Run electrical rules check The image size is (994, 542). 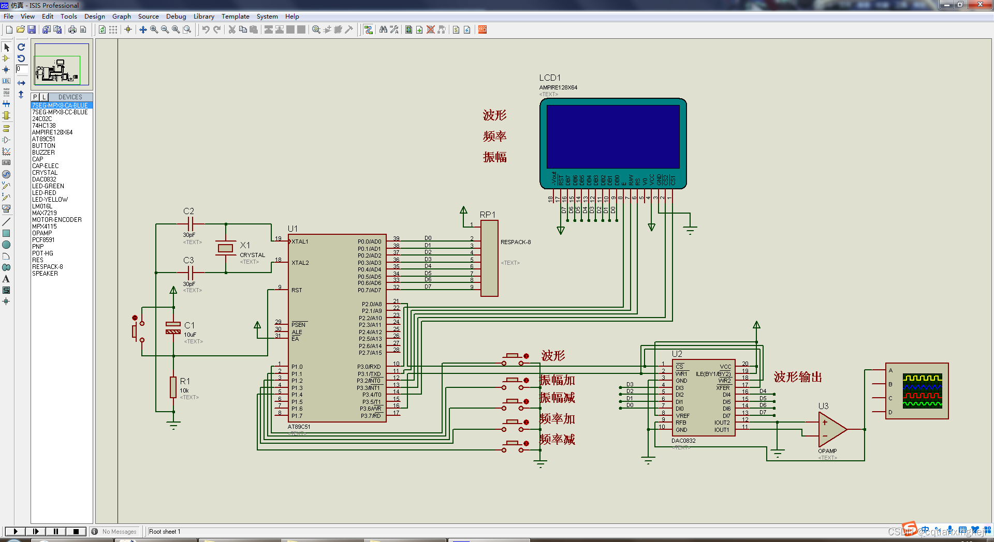467,29
